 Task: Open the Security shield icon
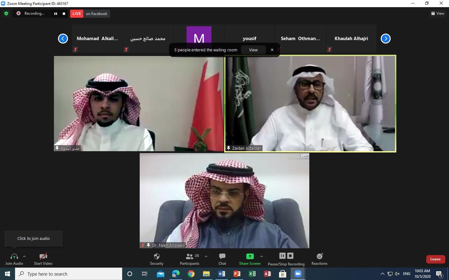coord(157,257)
